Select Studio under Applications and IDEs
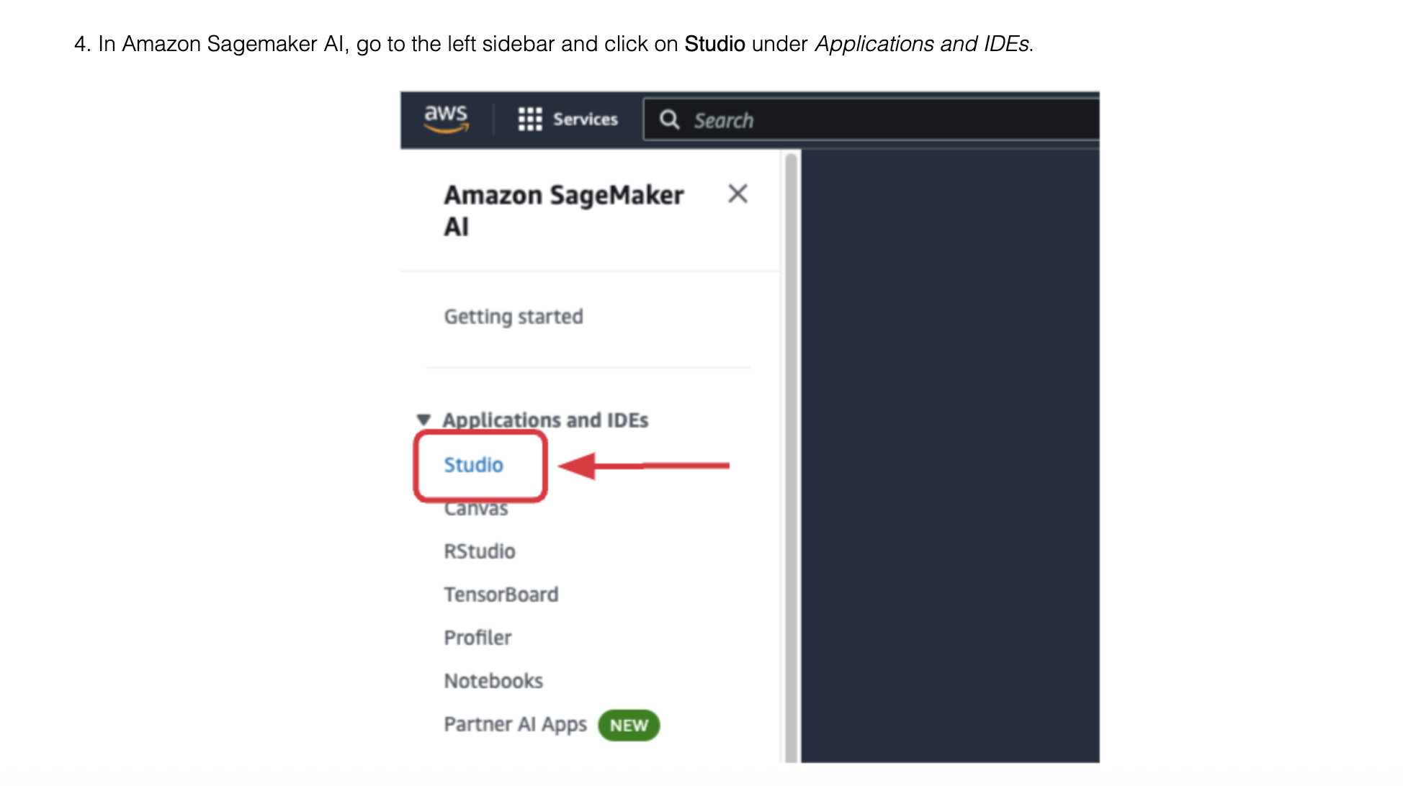Screen dimensions: 1403x786 click(x=473, y=465)
